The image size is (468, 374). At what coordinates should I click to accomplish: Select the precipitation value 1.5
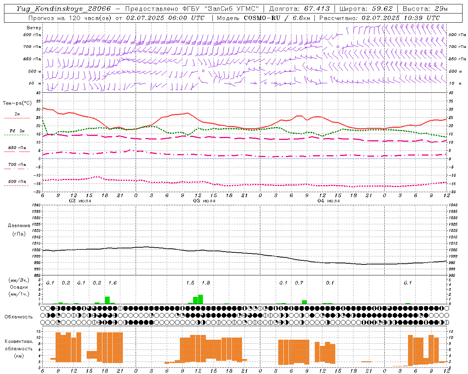pyautogui.click(x=190, y=283)
